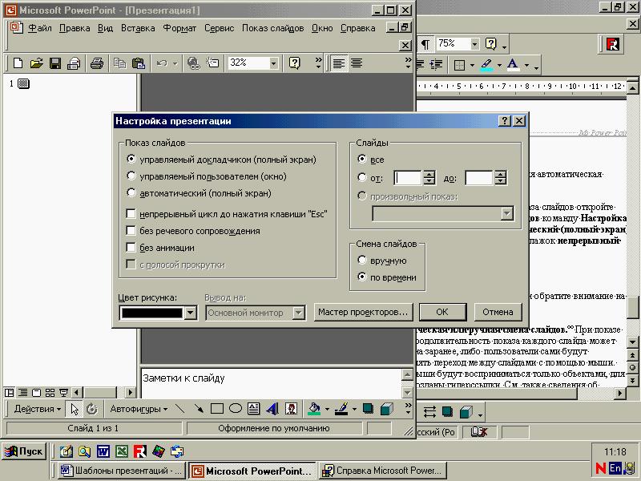Viewport: 641px width, 481px height.
Task: Click the New presentation icon in PowerPoint toolbar
Action: (x=18, y=63)
